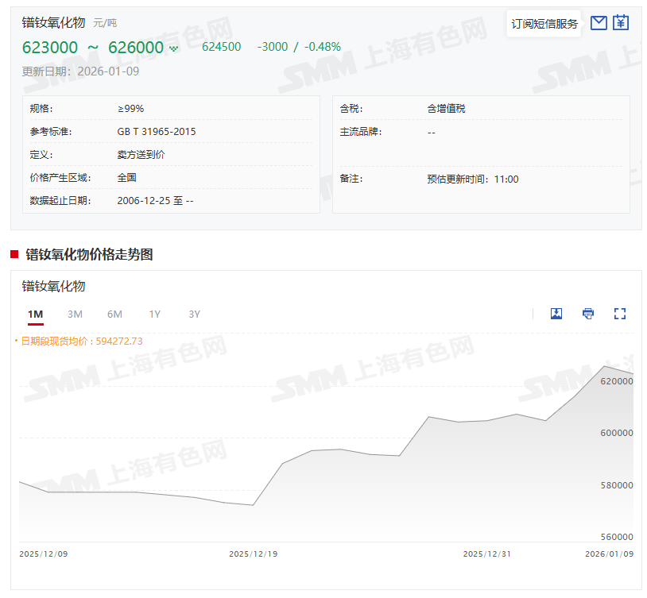The width and height of the screenshot is (647, 598).
Task: Click the yen price calendar icon
Action: point(621,23)
